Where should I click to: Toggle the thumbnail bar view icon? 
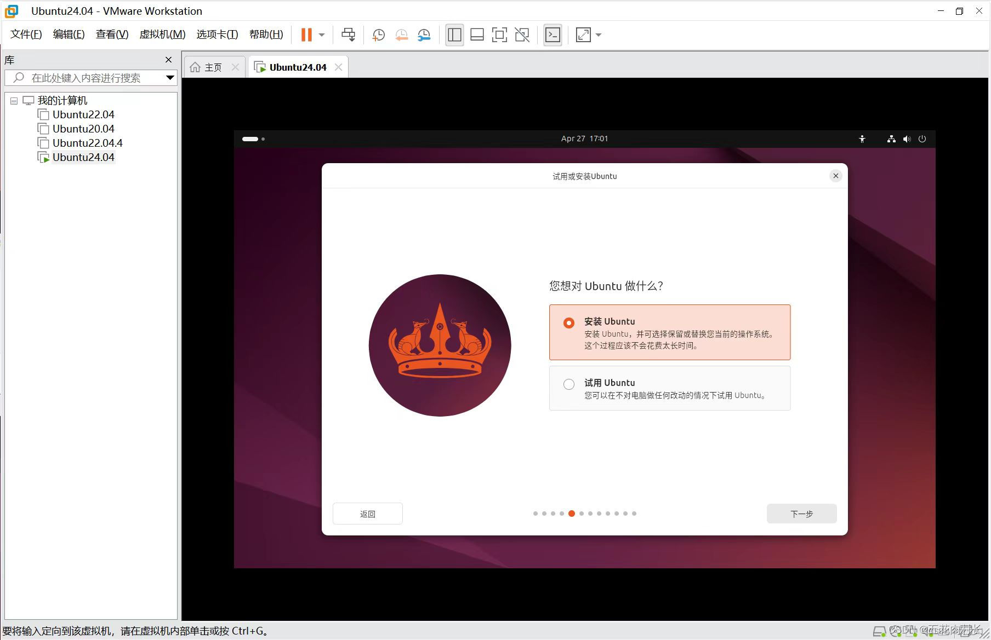coord(477,35)
